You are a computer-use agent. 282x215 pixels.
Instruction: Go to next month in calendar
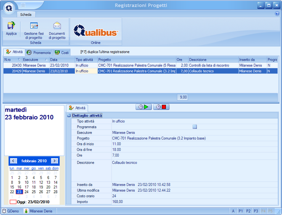[x=54, y=161]
